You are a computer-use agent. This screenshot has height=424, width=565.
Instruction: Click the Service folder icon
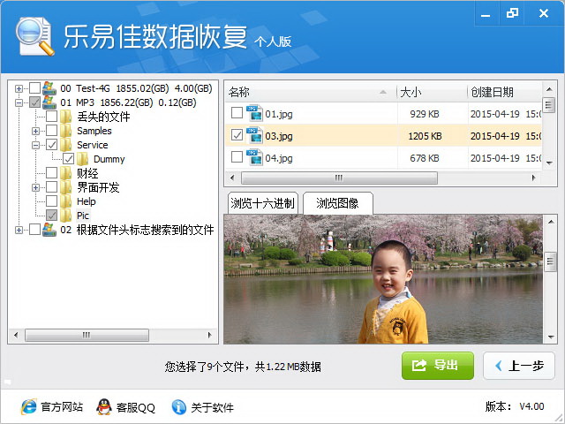coord(66,145)
